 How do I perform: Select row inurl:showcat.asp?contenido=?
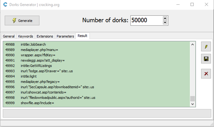[96, 92]
